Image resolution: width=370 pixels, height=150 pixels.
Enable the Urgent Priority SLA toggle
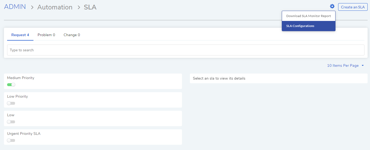(11, 140)
